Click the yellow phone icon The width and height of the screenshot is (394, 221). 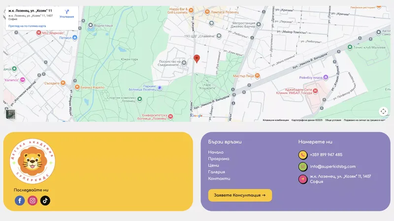[303, 155]
